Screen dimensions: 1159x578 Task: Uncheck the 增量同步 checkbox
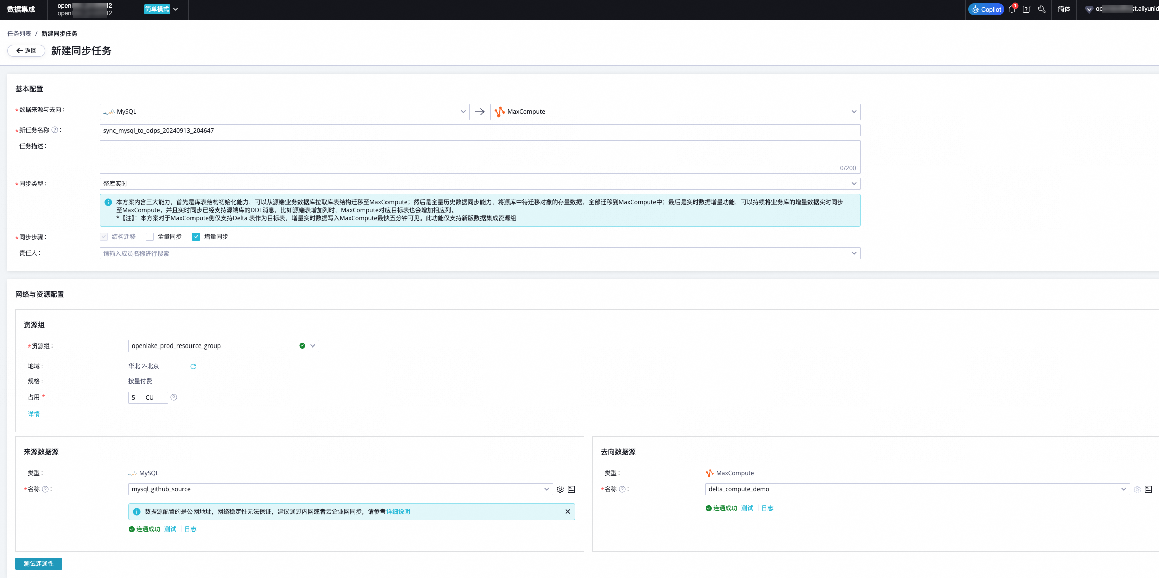(x=196, y=237)
